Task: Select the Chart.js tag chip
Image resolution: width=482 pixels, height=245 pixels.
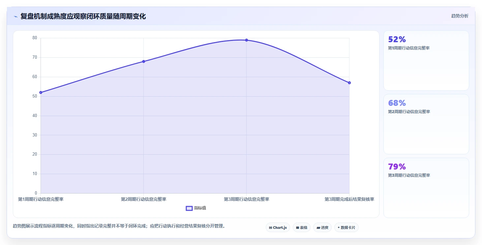Action: coord(278,228)
